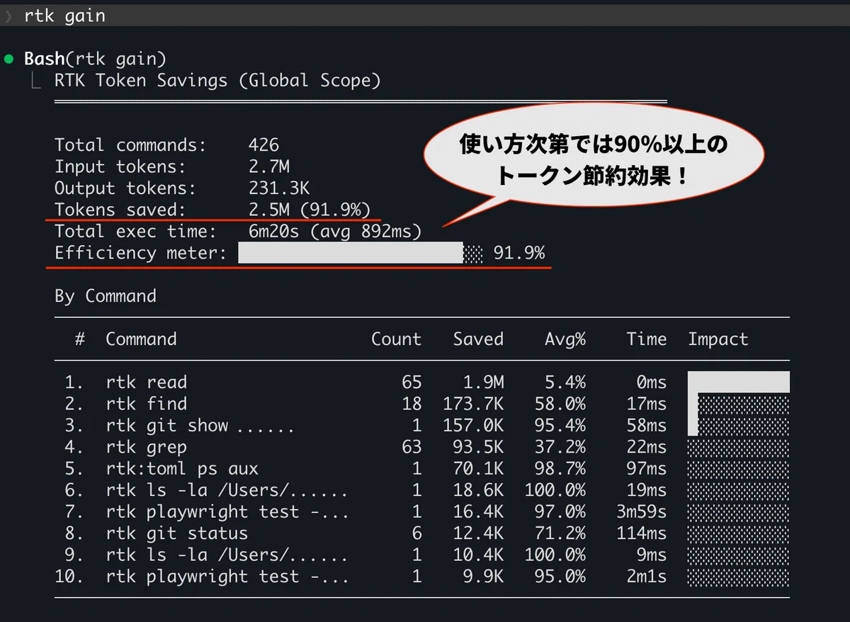850x622 pixels.
Task: Click 'rtk ls -la /Users/' row number 6
Action: [x=422, y=490]
